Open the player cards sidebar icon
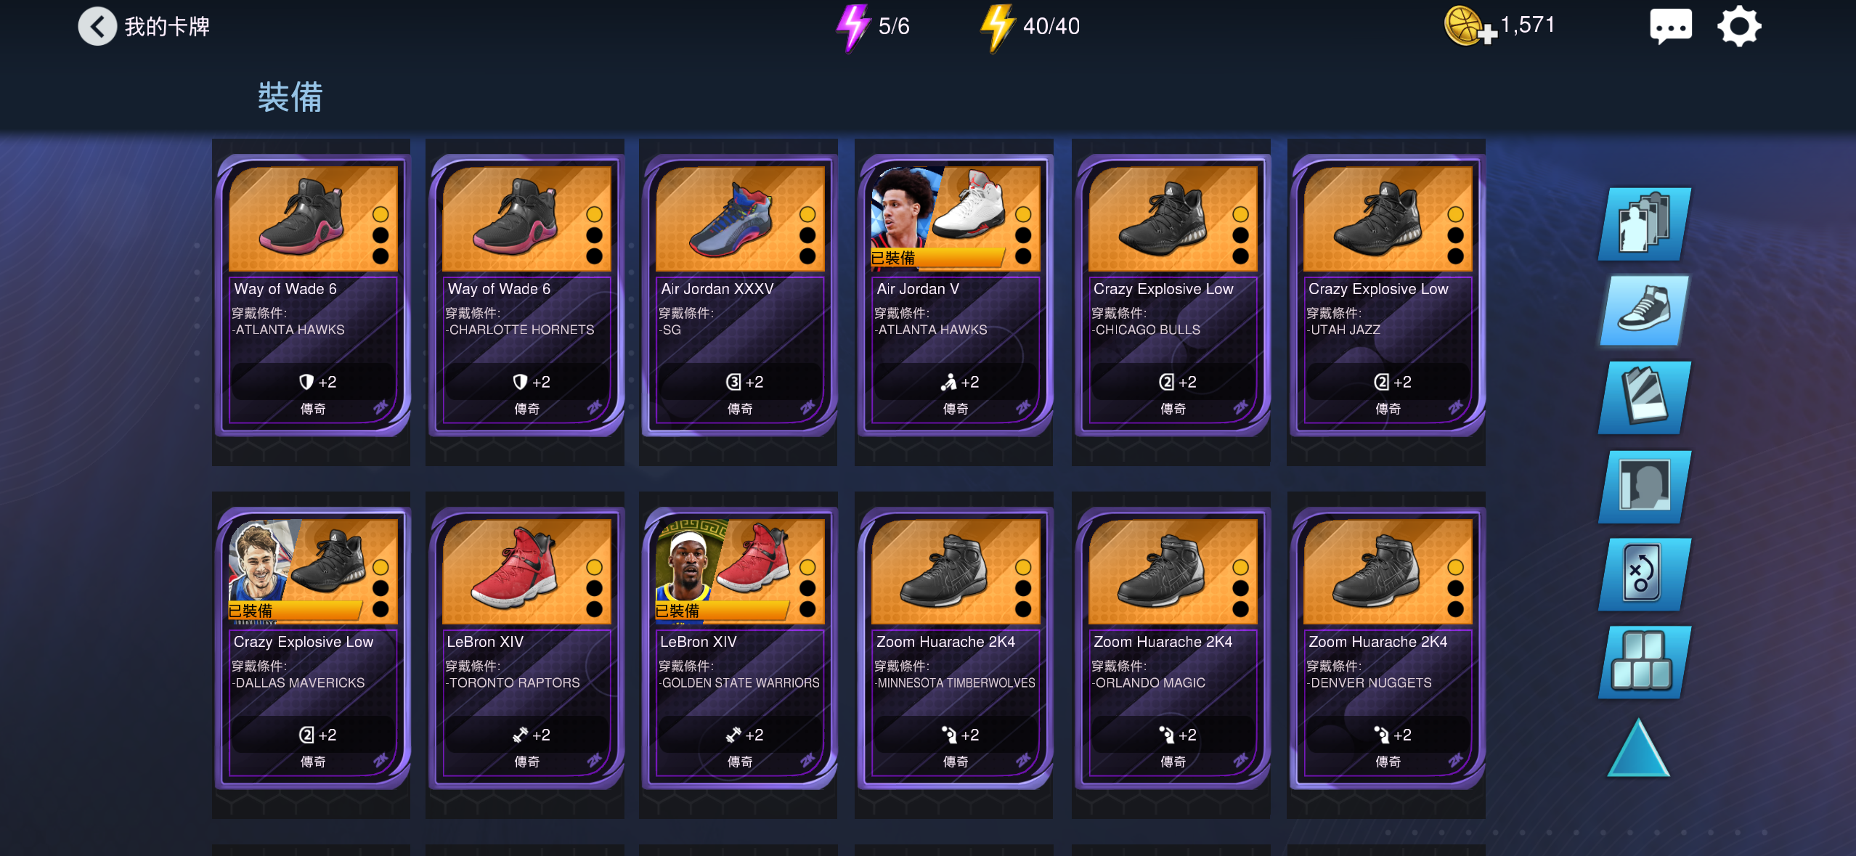This screenshot has width=1856, height=856. pos(1644,224)
